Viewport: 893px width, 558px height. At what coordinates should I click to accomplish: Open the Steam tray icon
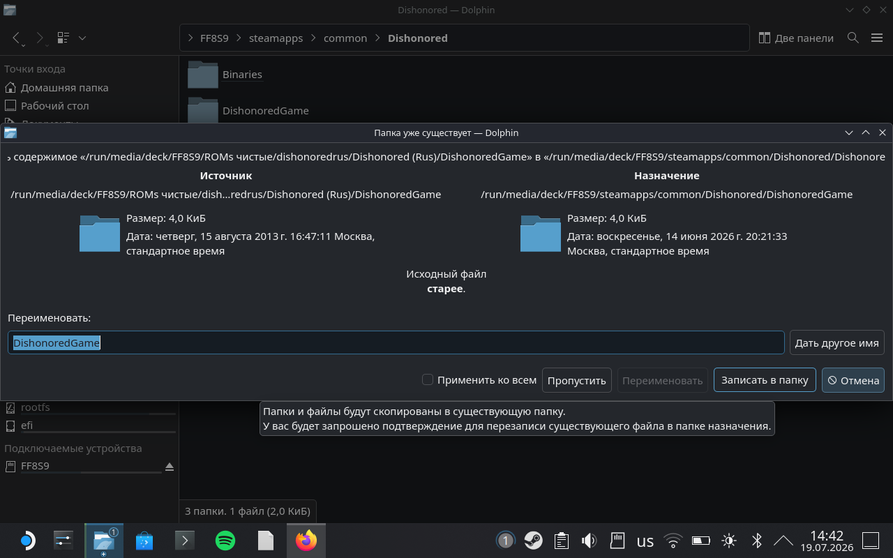point(534,541)
